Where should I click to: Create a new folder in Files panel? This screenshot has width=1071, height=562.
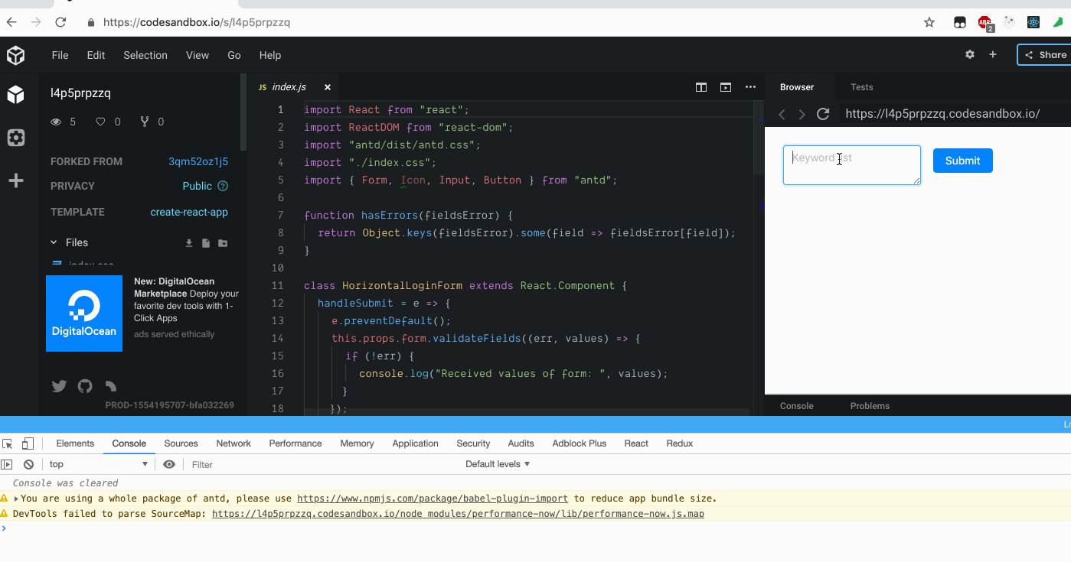[x=222, y=242]
